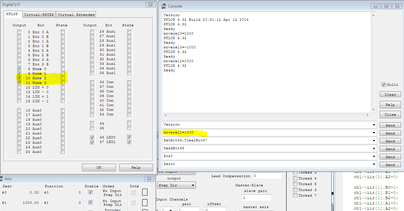The height and width of the screenshot is (211, 404).
Task: Switch to the Virtual/KSTEP tab
Action: (x=39, y=14)
